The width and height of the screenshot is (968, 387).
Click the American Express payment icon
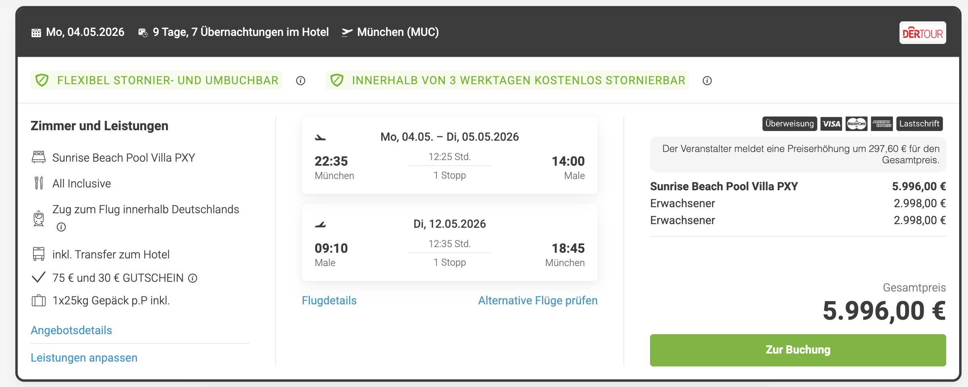click(x=882, y=124)
